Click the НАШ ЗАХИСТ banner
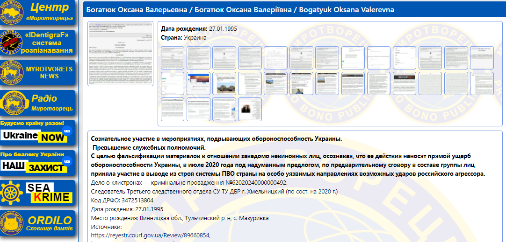Screen dimensions: 506x242 [37, 163]
